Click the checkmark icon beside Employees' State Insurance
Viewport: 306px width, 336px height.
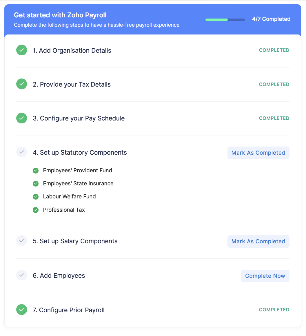pos(36,183)
